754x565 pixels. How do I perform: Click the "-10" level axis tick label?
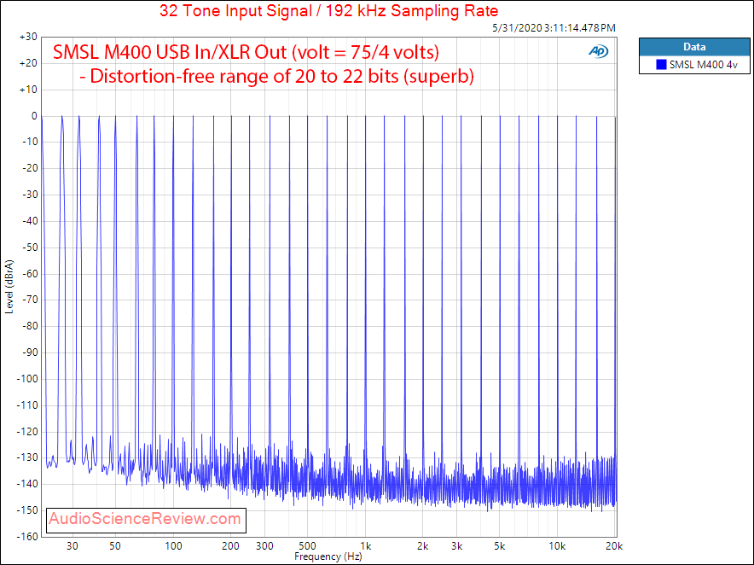30,142
